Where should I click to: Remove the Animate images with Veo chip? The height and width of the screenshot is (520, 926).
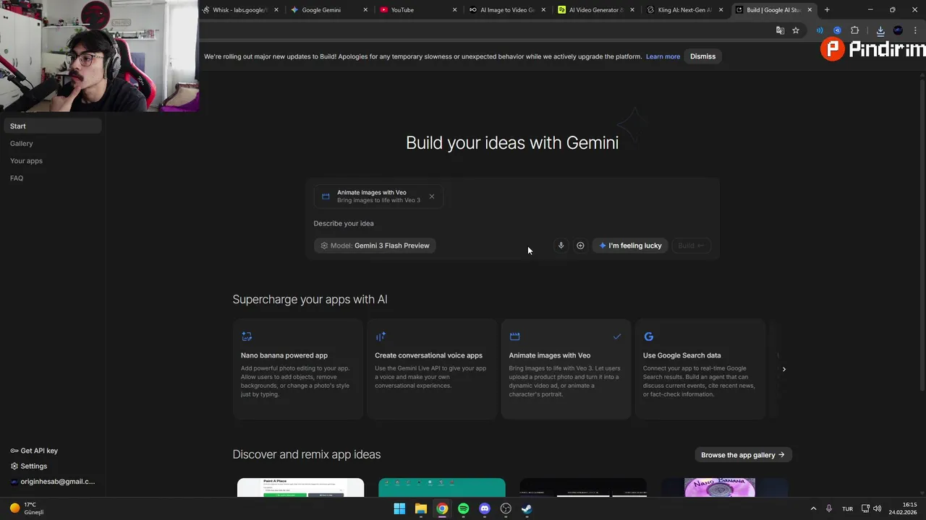point(432,196)
